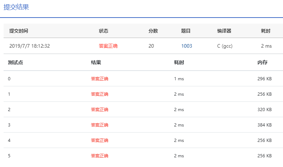
Task: Click test point 2 memory 320 KB
Action: tap(264, 109)
